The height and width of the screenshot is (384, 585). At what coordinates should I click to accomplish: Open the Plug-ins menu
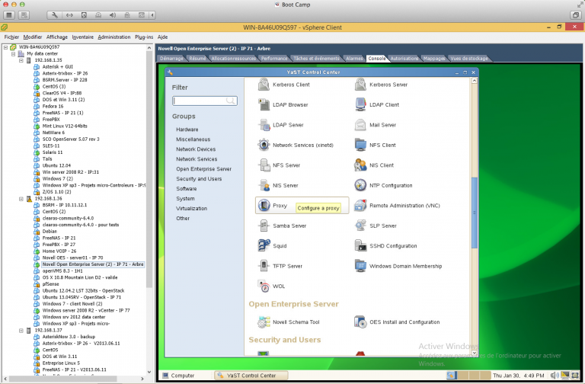[144, 37]
